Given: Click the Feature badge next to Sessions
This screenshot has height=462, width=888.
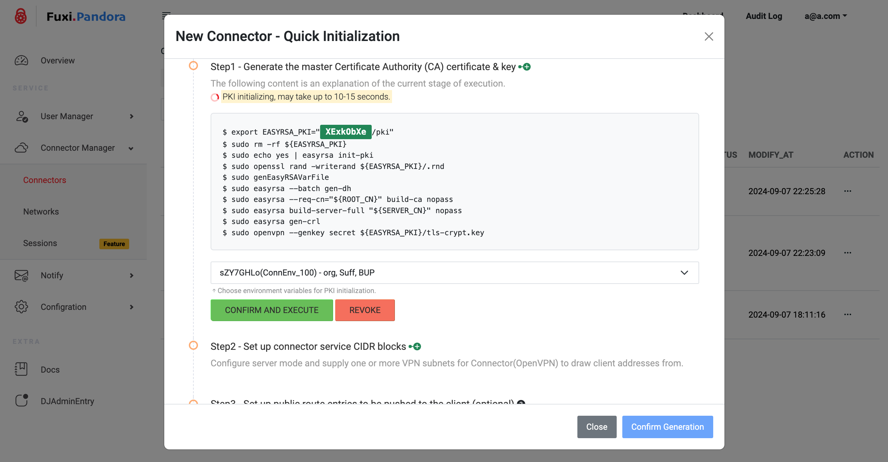Looking at the screenshot, I should pyautogui.click(x=114, y=244).
